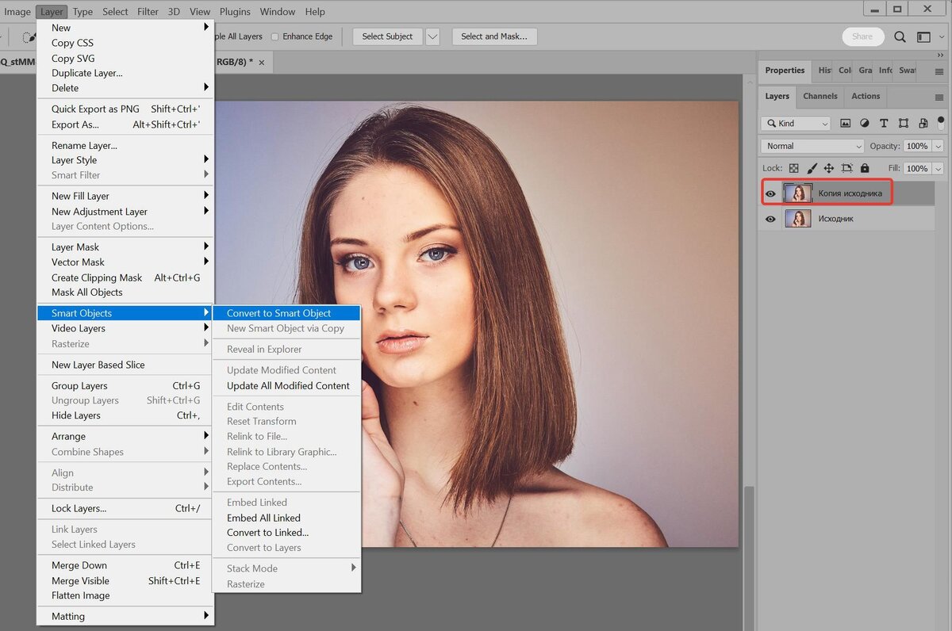
Task: Choose Convert to Smart Object
Action: (286, 313)
